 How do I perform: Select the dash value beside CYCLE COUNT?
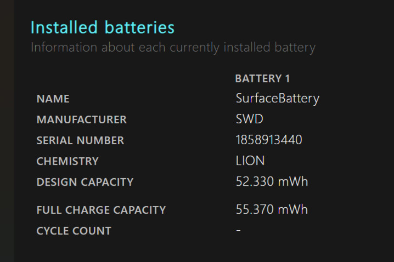(238, 231)
